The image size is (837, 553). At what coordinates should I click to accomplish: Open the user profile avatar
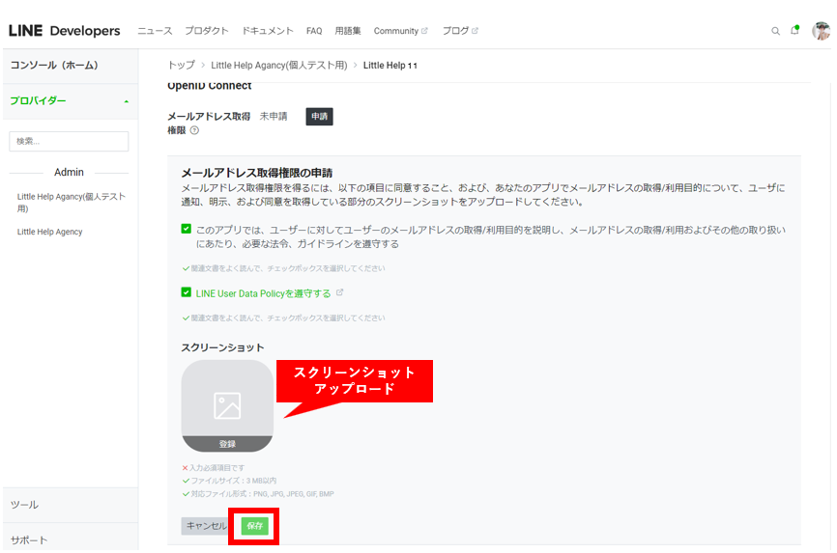click(x=821, y=31)
